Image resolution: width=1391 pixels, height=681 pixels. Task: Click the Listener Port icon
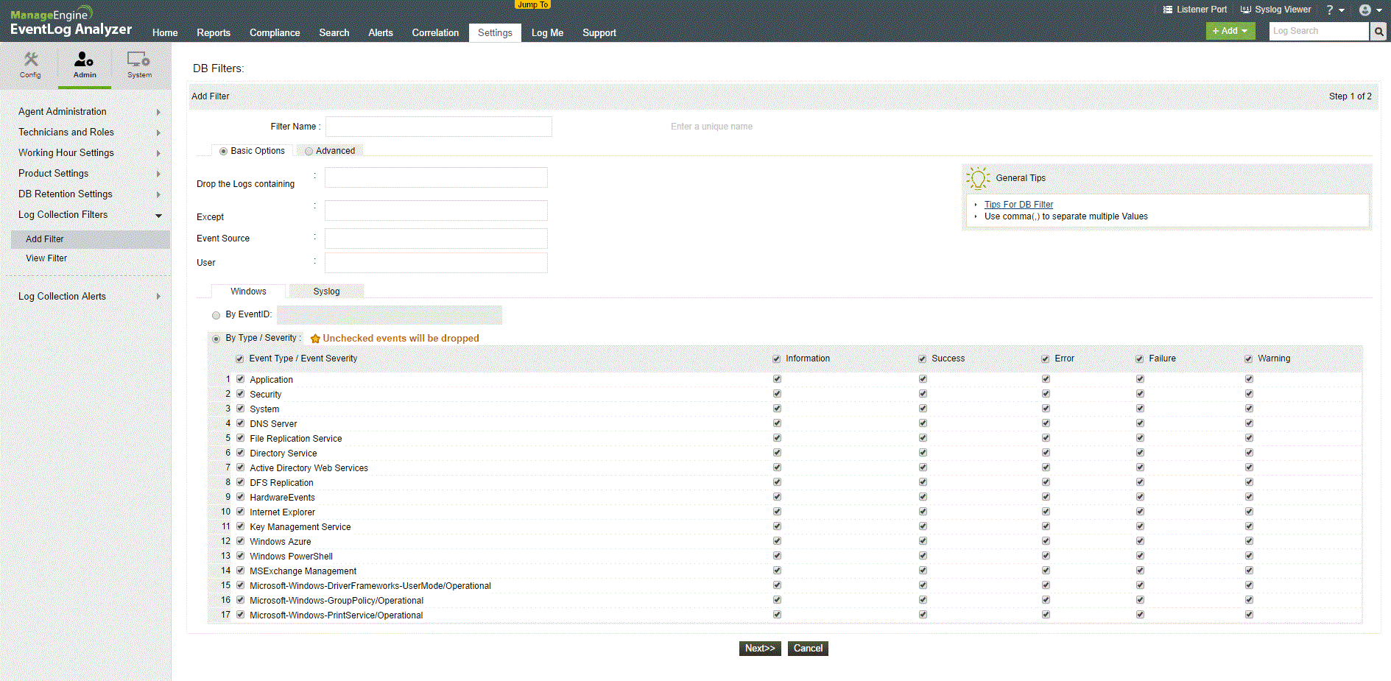pos(1167,10)
